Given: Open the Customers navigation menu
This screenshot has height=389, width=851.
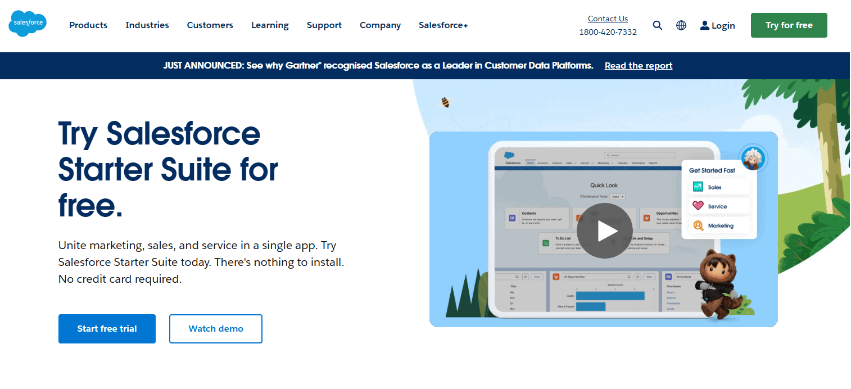Looking at the screenshot, I should pos(210,25).
